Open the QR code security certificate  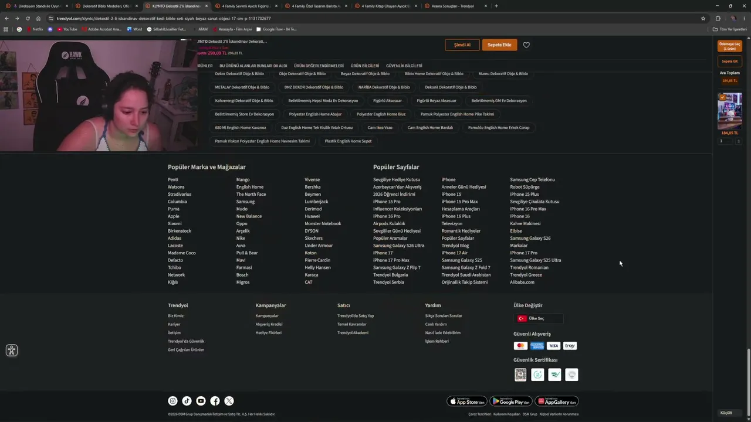click(x=520, y=375)
